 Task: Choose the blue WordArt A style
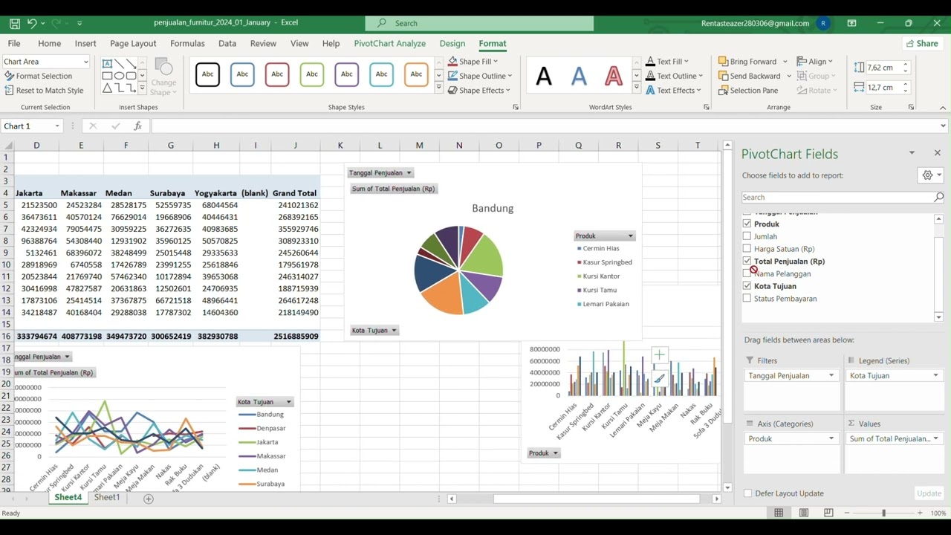(579, 76)
